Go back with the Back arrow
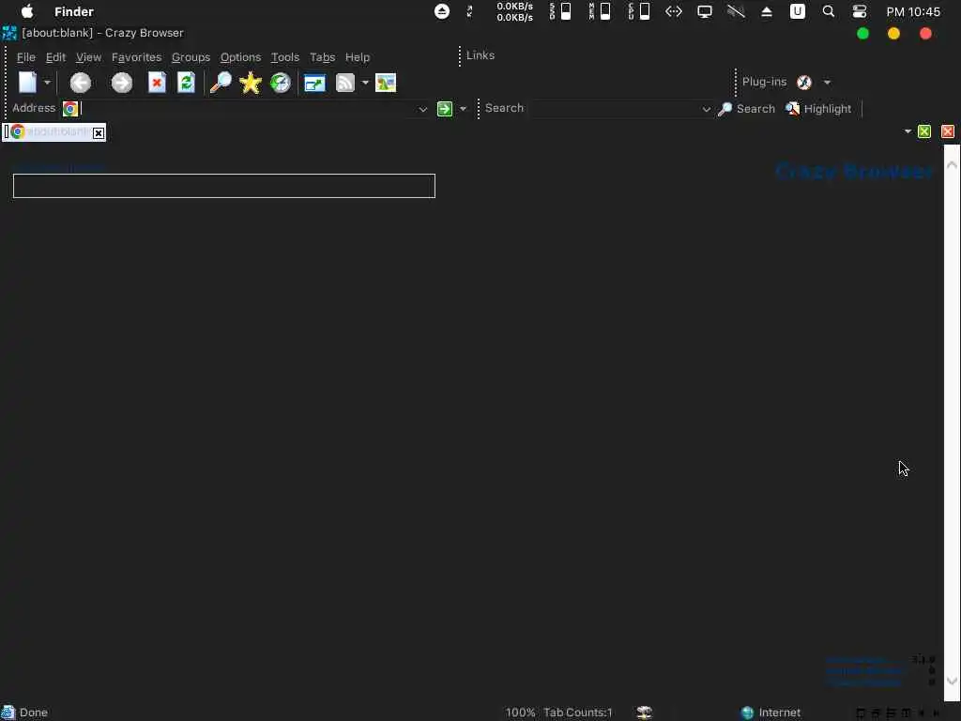The image size is (961, 721). (81, 83)
